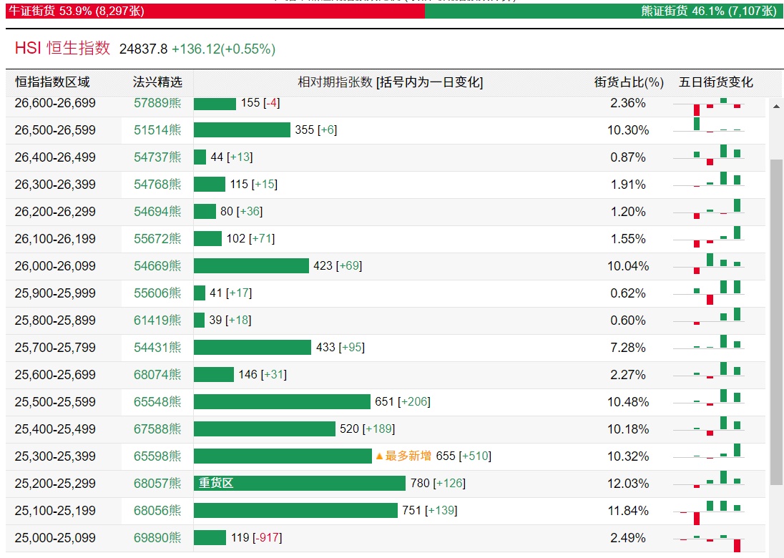This screenshot has height=558, width=784.
Task: Click the 68057熊 link
Action: 157,484
